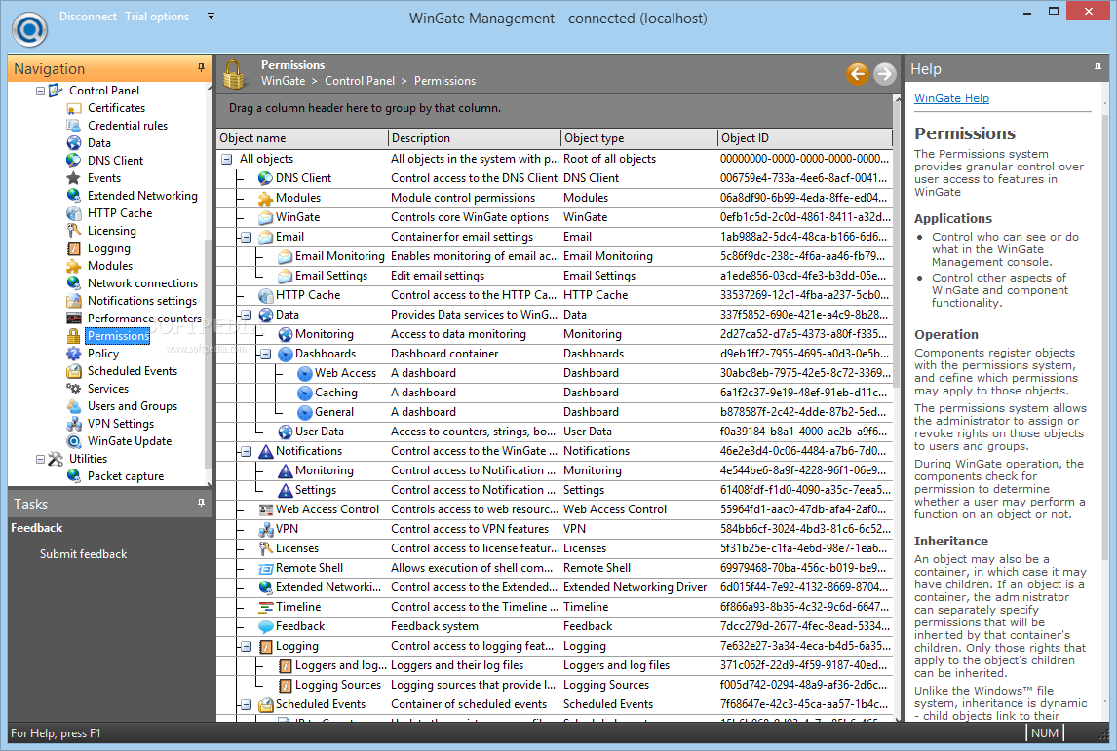Click the Modules puzzle icon in Navigation
This screenshot has height=751, width=1117.
pyautogui.click(x=73, y=266)
